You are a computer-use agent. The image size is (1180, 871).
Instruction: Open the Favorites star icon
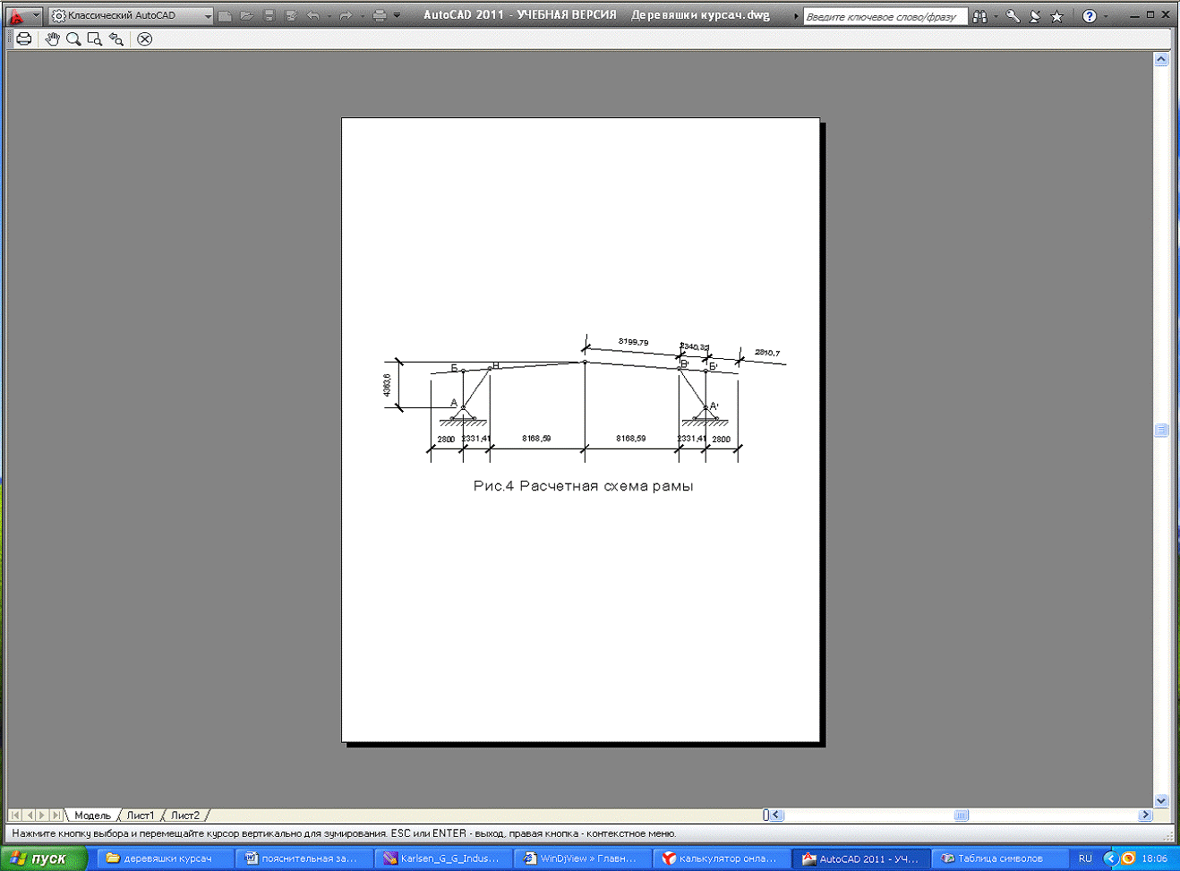[1056, 16]
